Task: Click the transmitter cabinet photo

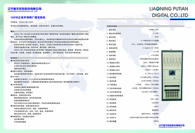Action: pyautogui.click(x=172, y=75)
